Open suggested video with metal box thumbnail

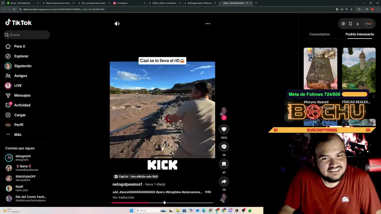click(320, 68)
